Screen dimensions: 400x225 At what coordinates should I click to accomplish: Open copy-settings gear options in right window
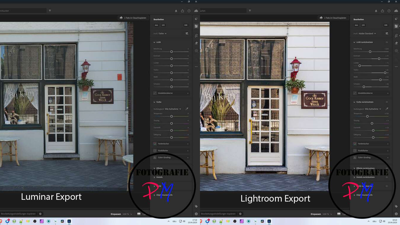click(x=240, y=214)
